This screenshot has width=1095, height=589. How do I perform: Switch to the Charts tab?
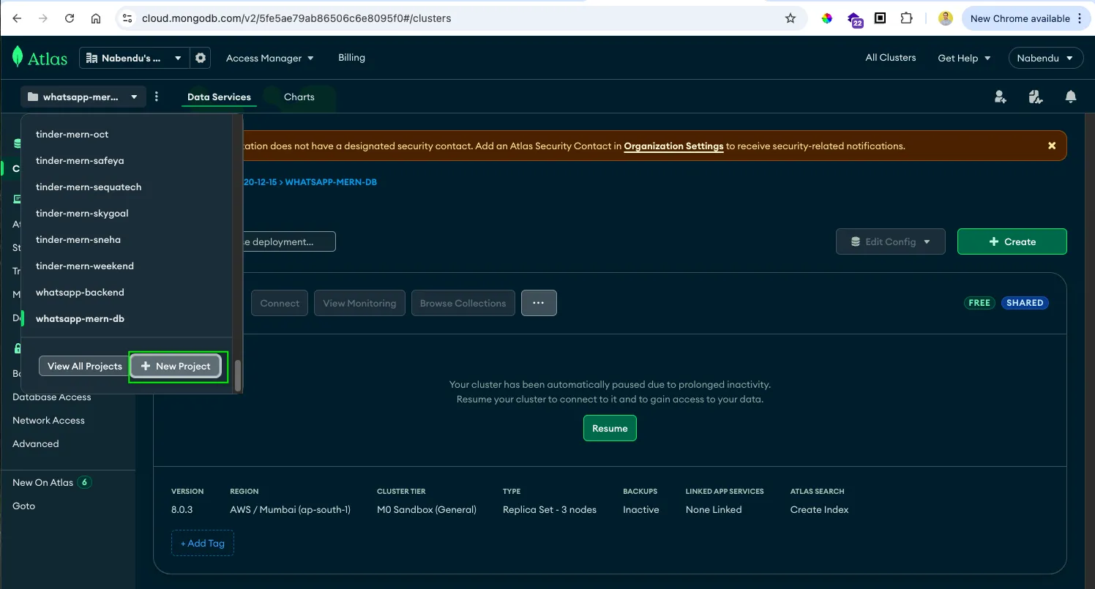point(299,97)
